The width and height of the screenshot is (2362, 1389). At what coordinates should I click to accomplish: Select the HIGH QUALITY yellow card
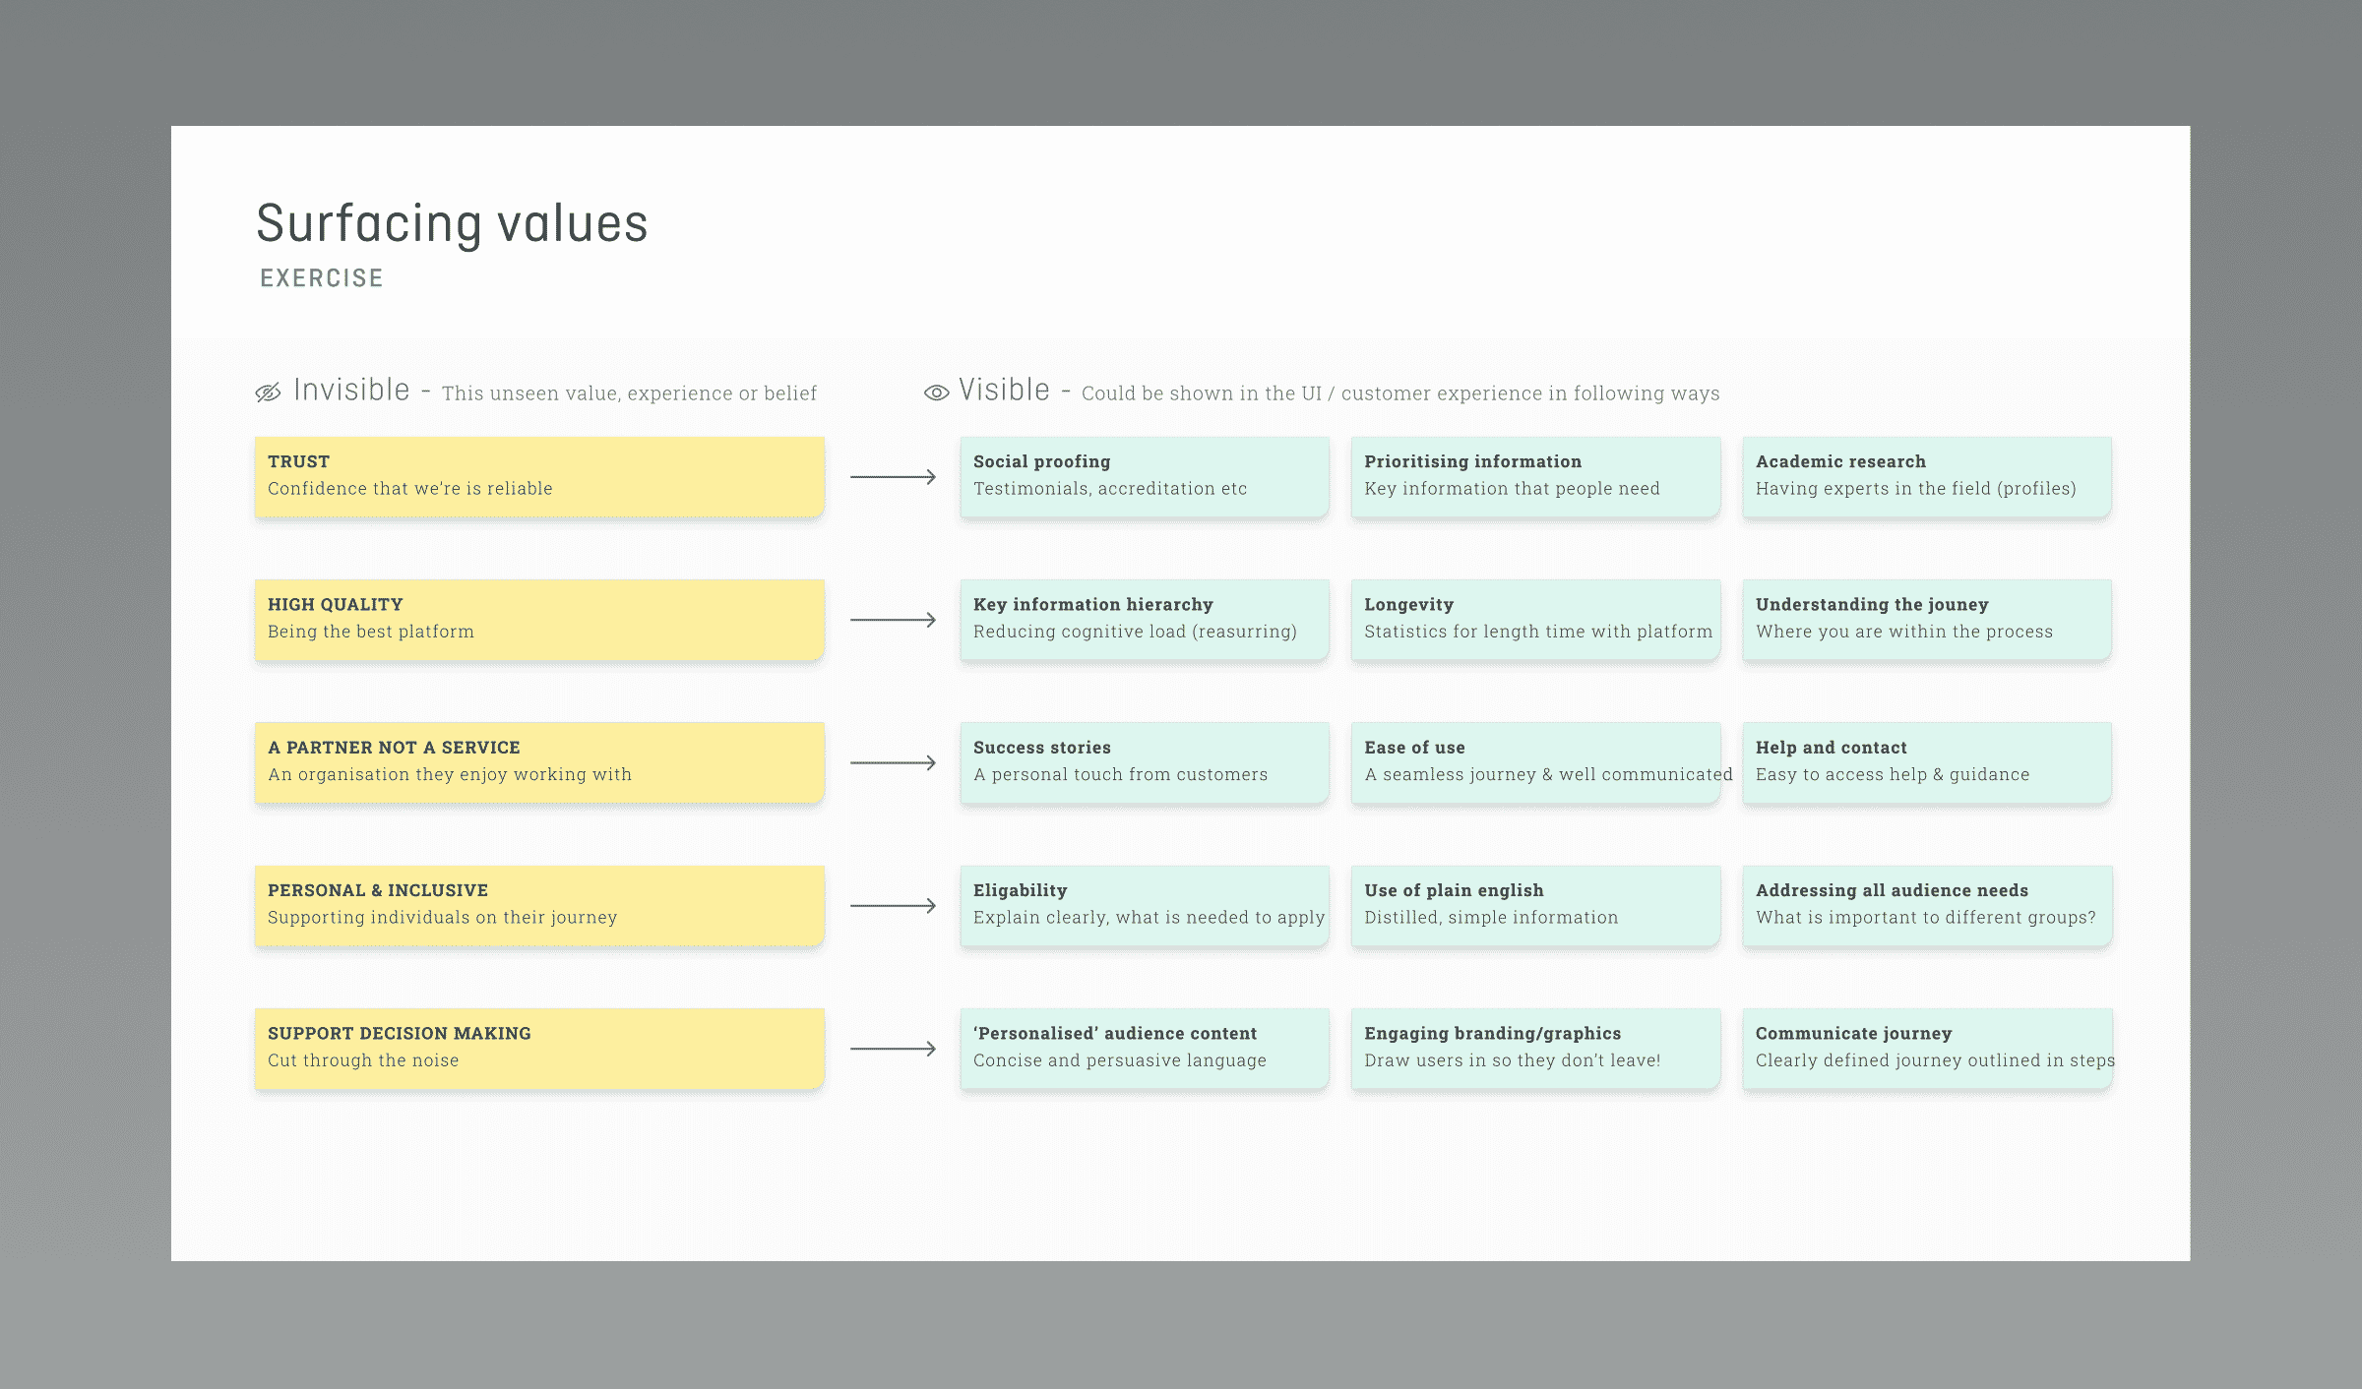click(539, 619)
